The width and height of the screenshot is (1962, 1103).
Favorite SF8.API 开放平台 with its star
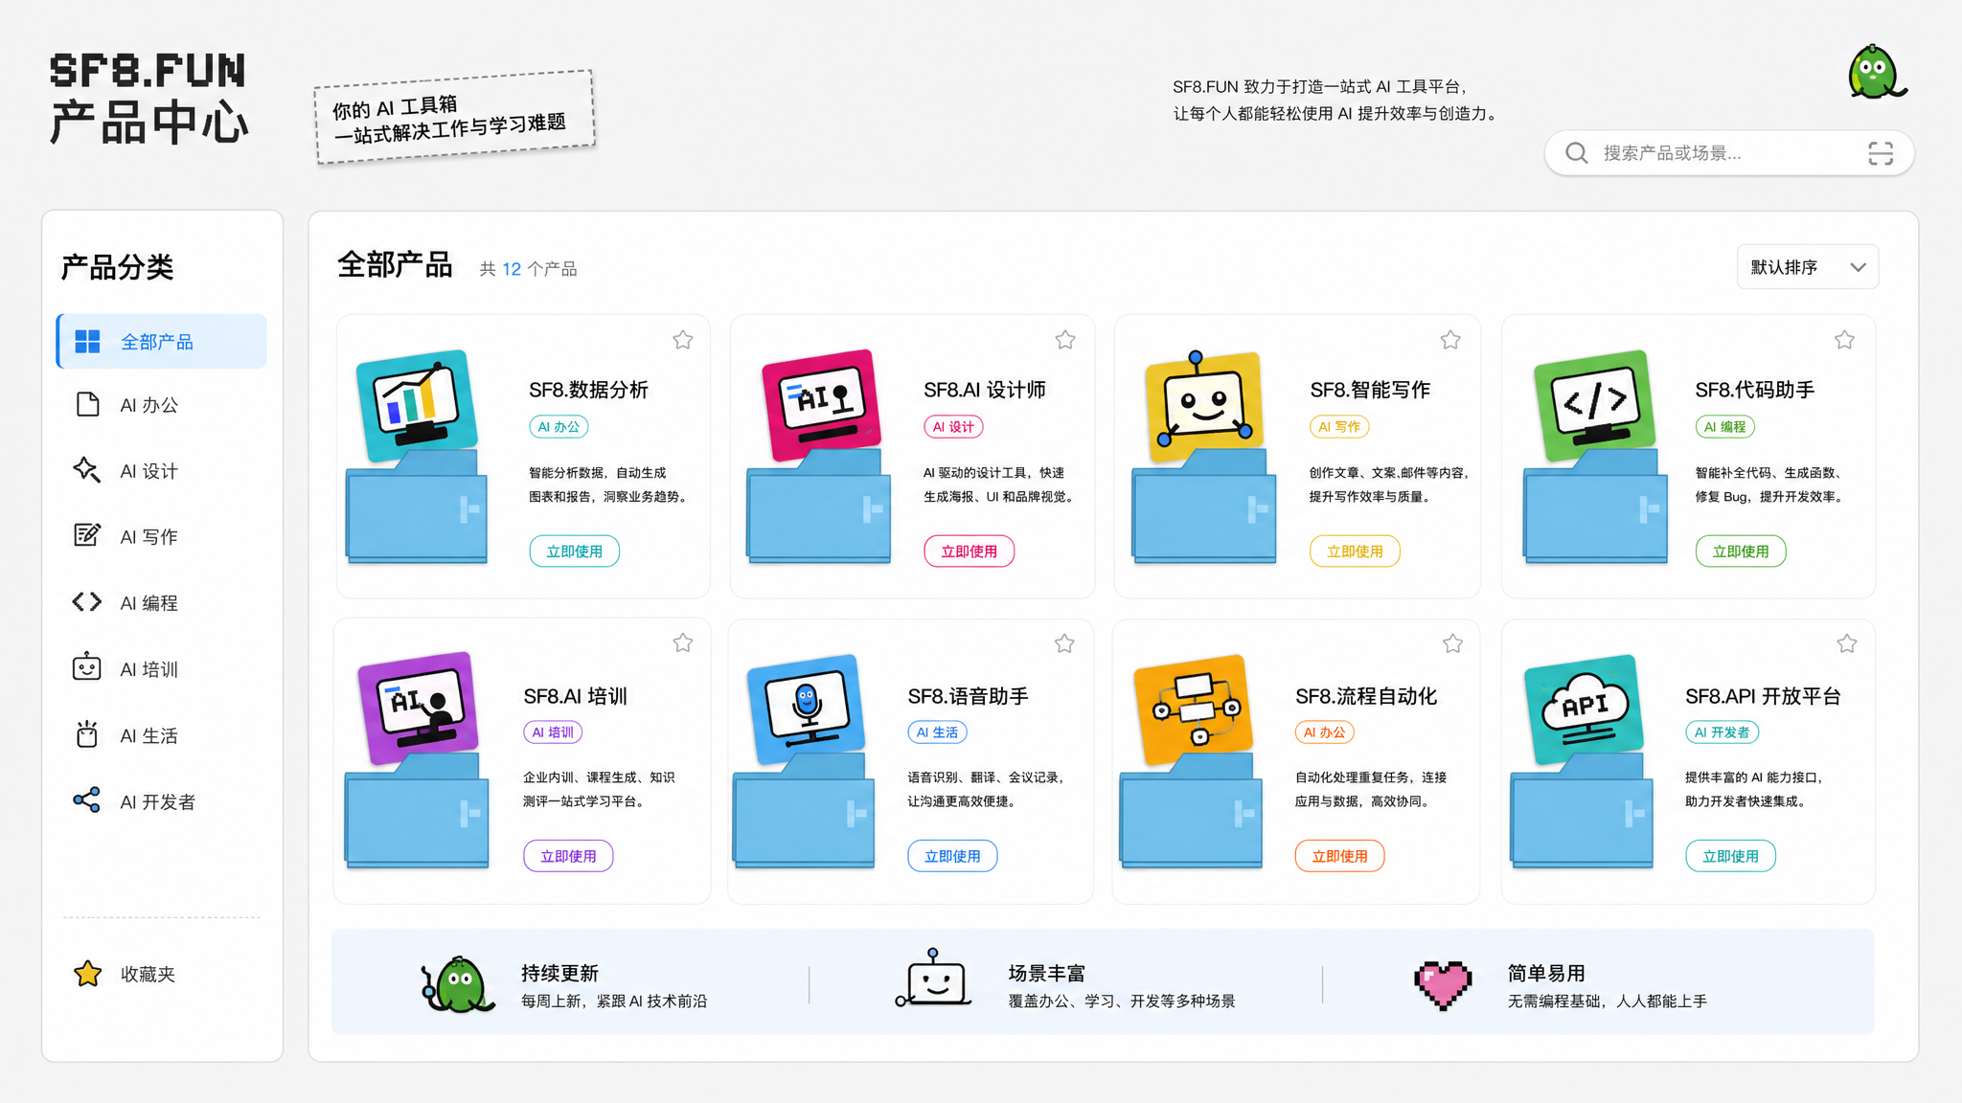coord(1847,643)
